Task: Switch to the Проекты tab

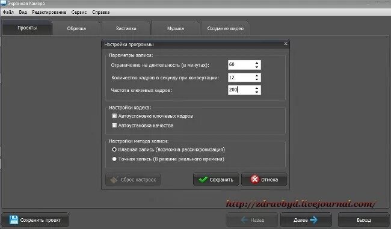Action: [x=27, y=28]
